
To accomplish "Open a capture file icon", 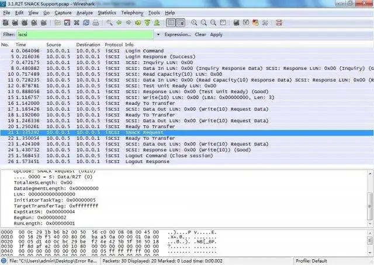I will pos(57,23).
